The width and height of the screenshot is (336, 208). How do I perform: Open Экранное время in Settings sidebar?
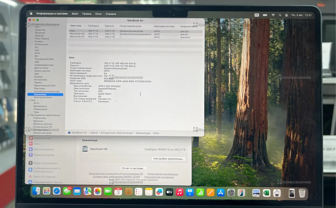point(42,155)
